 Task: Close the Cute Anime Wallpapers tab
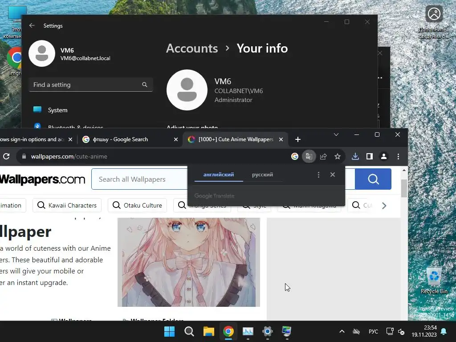click(x=281, y=139)
